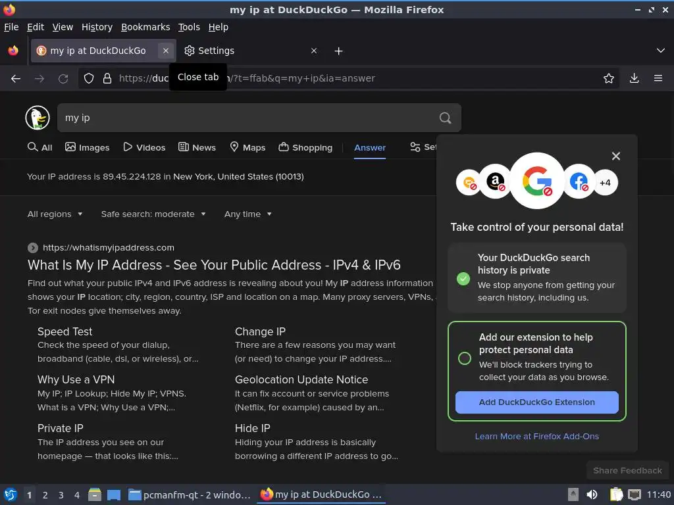Click the Amazon tracker blocked icon
Viewport: 674px width, 505px height.
(x=495, y=181)
